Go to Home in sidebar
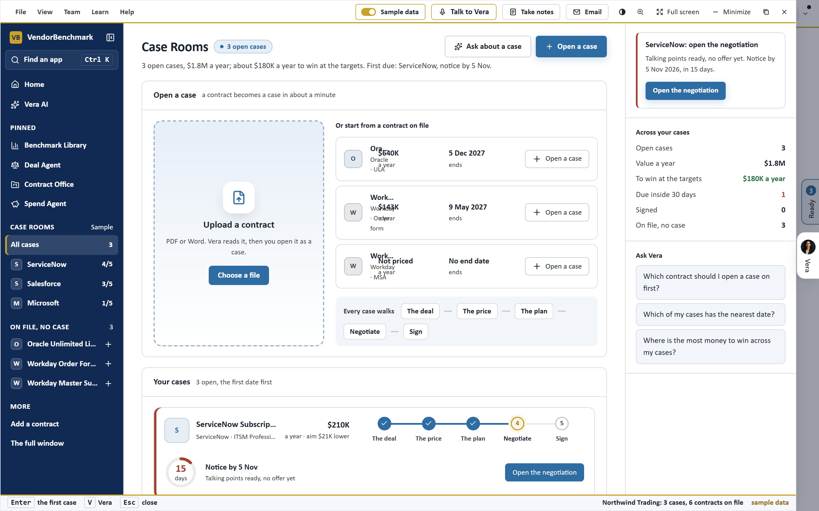The height and width of the screenshot is (511, 819). coord(62,85)
